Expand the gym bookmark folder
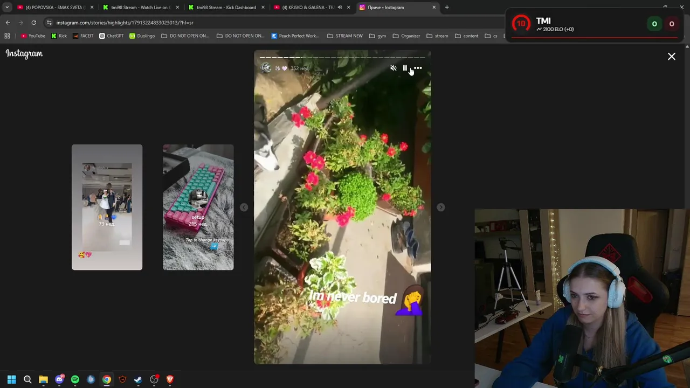 click(x=378, y=36)
